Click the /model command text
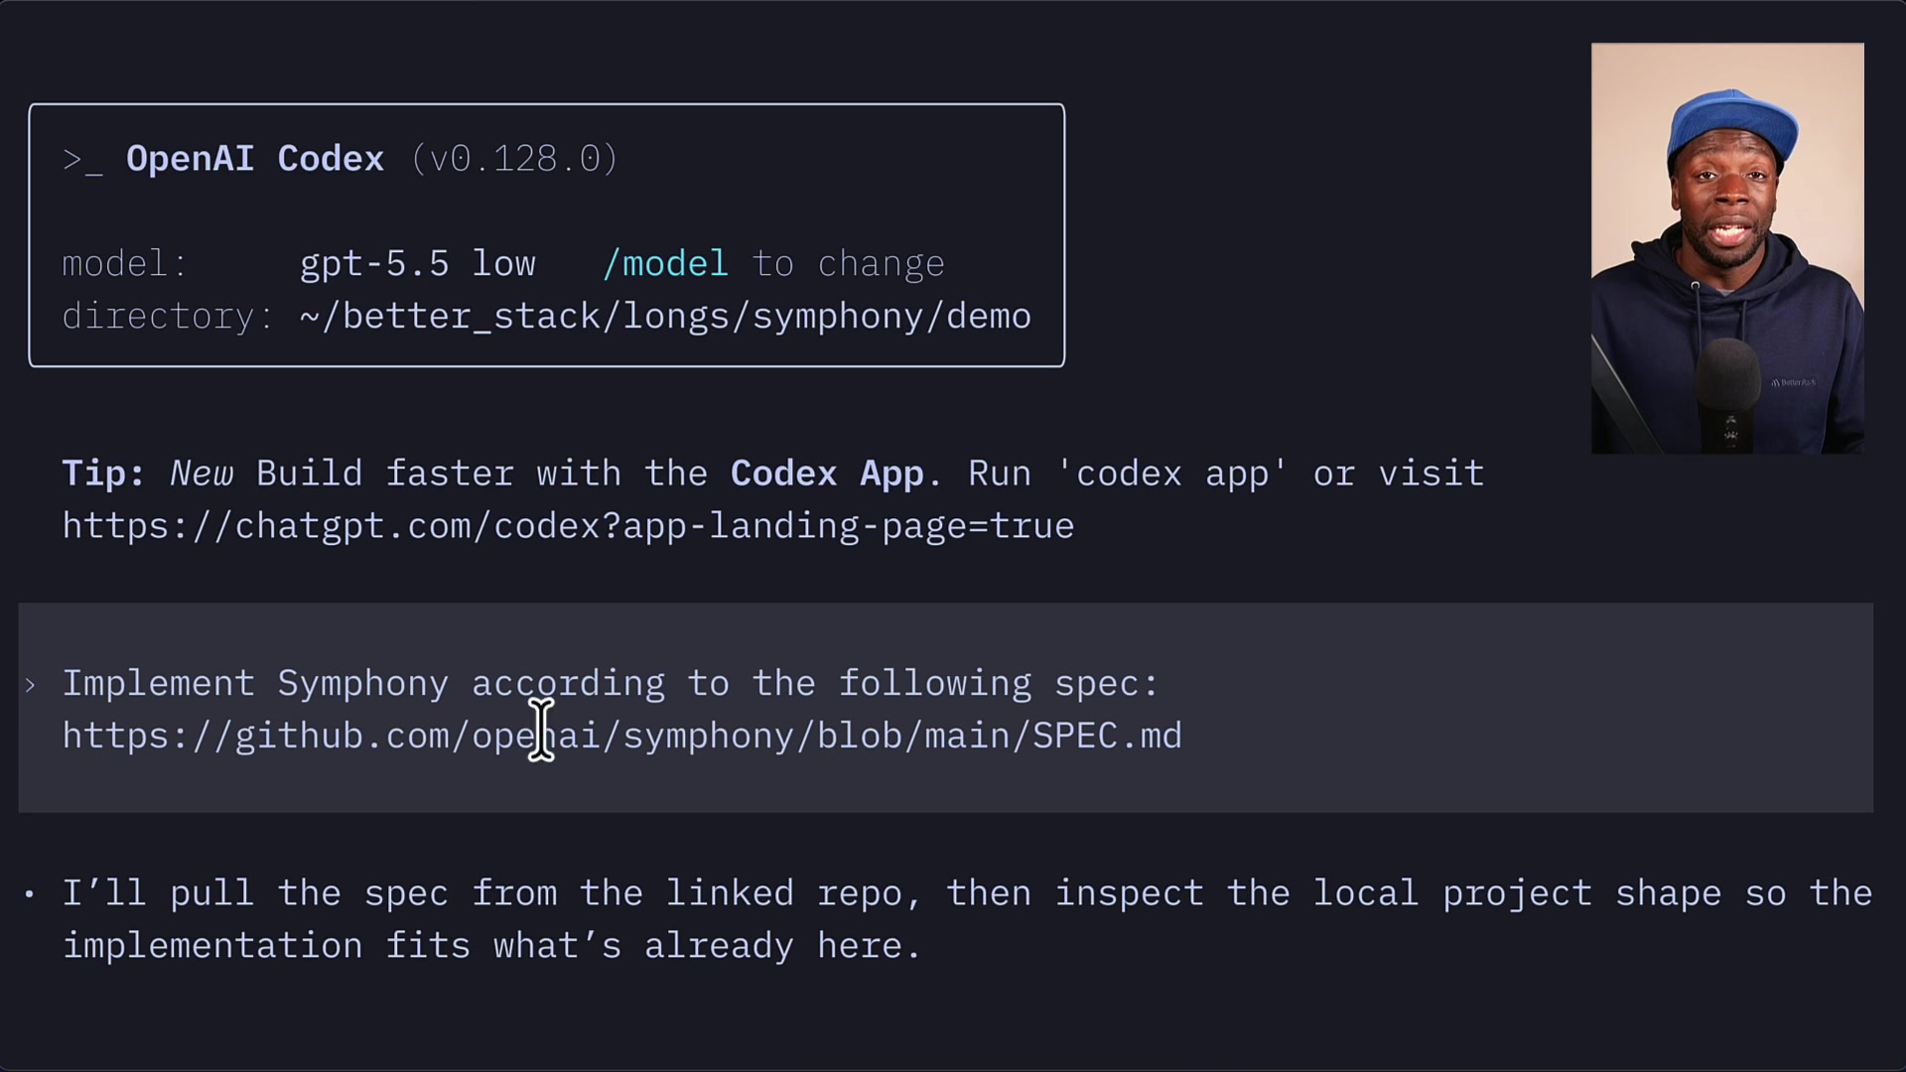Viewport: 1906px width, 1072px height. 665,264
